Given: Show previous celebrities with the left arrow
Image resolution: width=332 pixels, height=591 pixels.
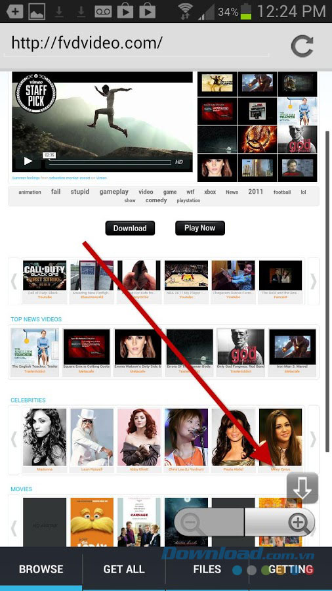Looking at the screenshot, I should tap(14, 439).
